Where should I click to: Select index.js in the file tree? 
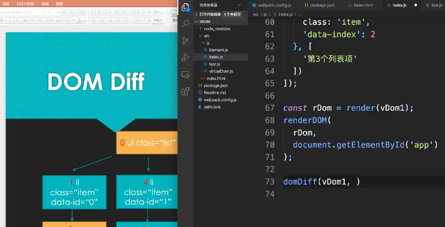[220, 57]
